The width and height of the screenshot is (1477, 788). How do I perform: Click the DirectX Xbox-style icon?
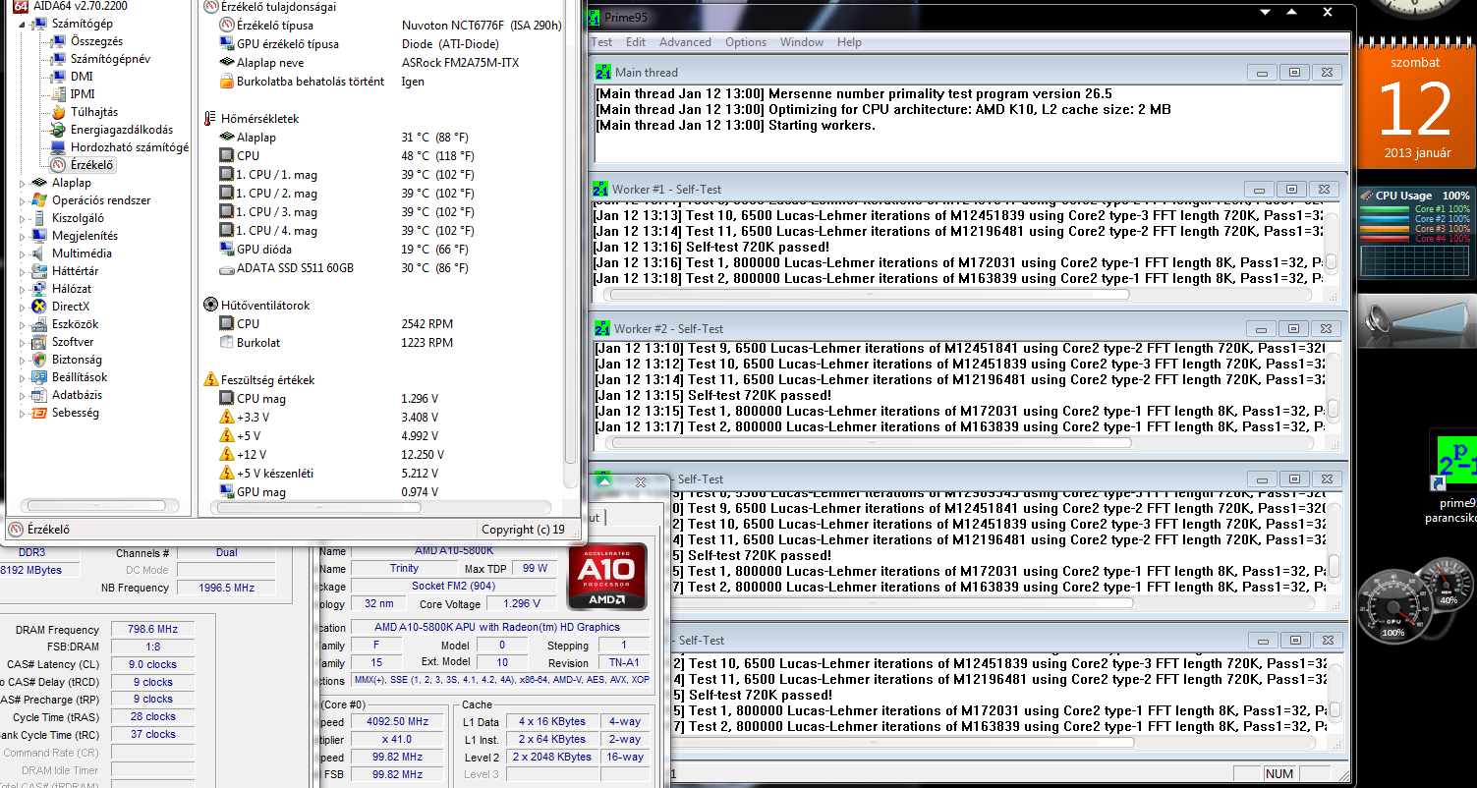point(39,307)
